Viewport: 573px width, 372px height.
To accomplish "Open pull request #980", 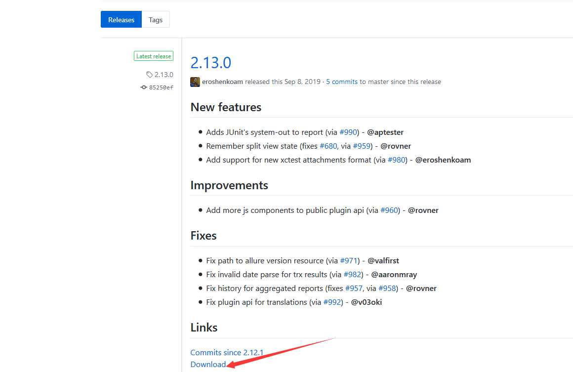I will pos(397,160).
